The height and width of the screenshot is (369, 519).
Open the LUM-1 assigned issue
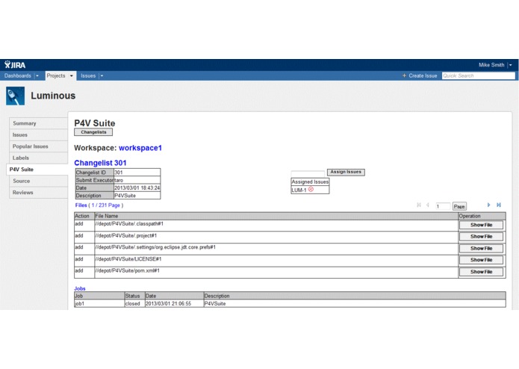click(299, 190)
